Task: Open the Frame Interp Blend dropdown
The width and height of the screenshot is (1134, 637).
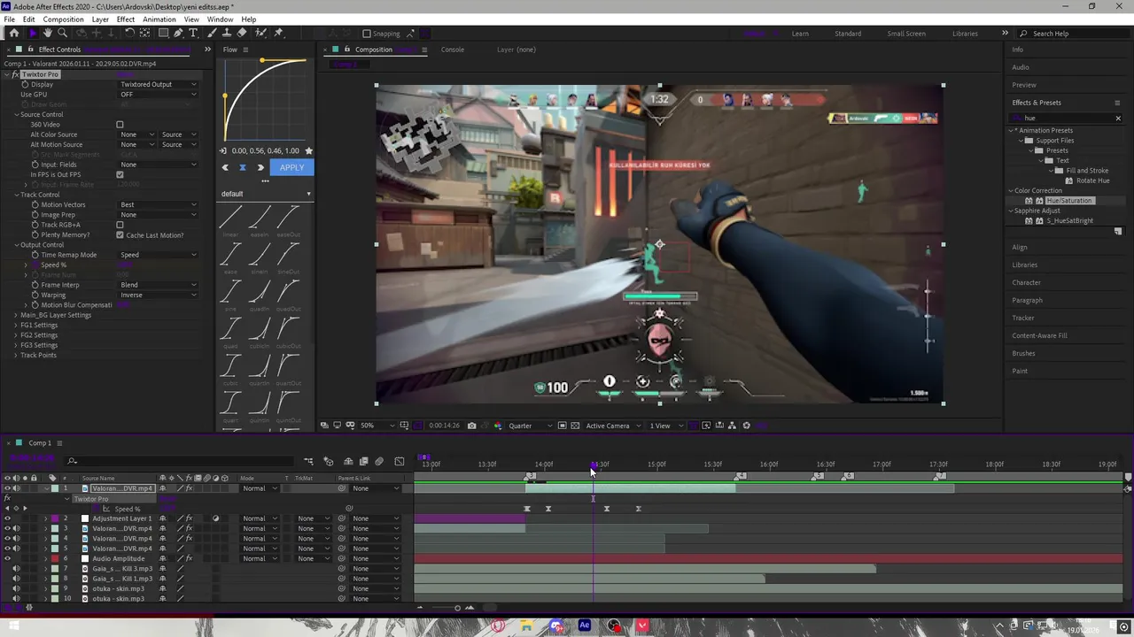Action: point(159,285)
